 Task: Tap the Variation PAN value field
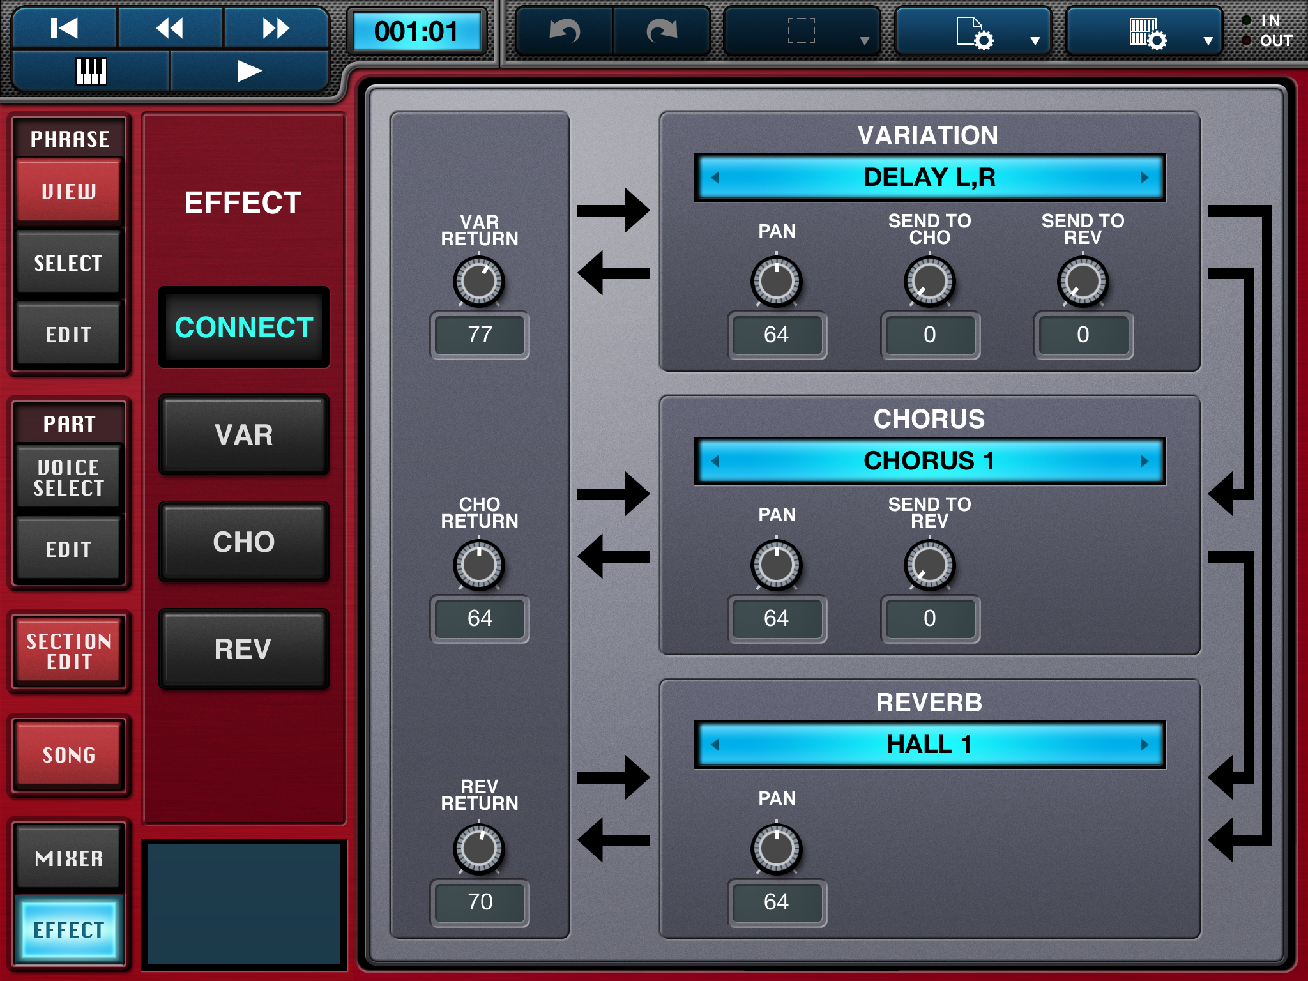click(777, 335)
